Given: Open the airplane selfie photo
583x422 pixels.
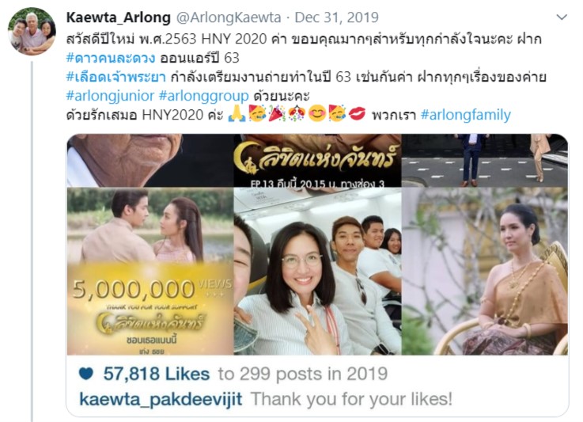Looking at the screenshot, I should 317,271.
